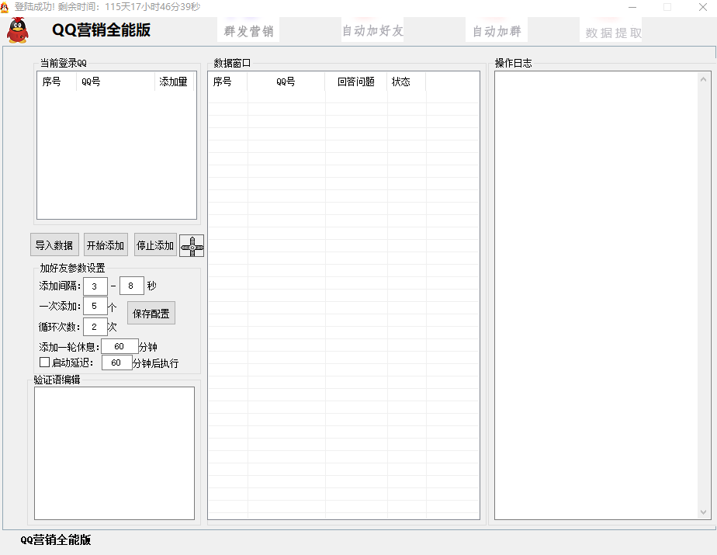717x555 pixels.
Task: Enable the 启动延迟 checkbox
Action: pos(45,362)
